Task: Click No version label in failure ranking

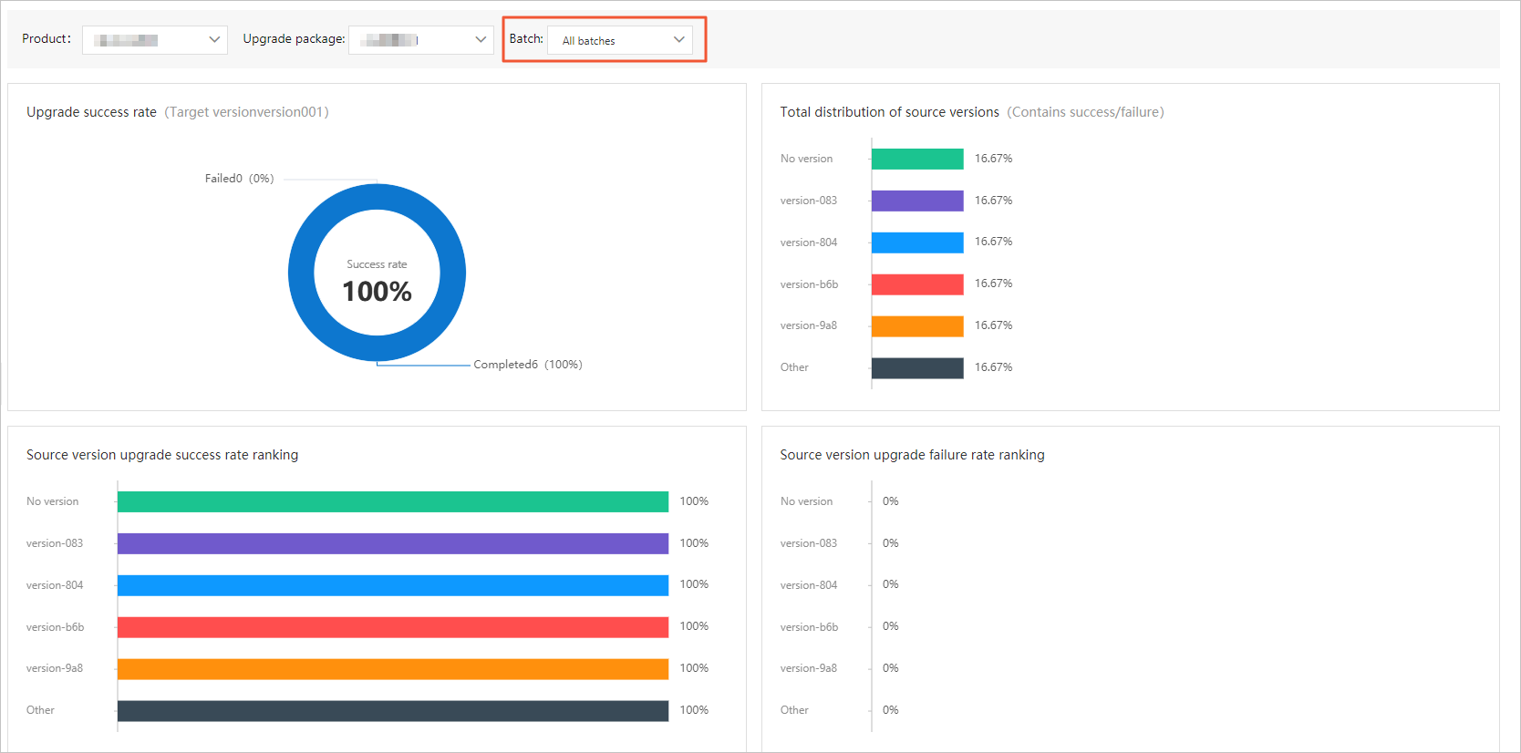Action: (x=806, y=501)
